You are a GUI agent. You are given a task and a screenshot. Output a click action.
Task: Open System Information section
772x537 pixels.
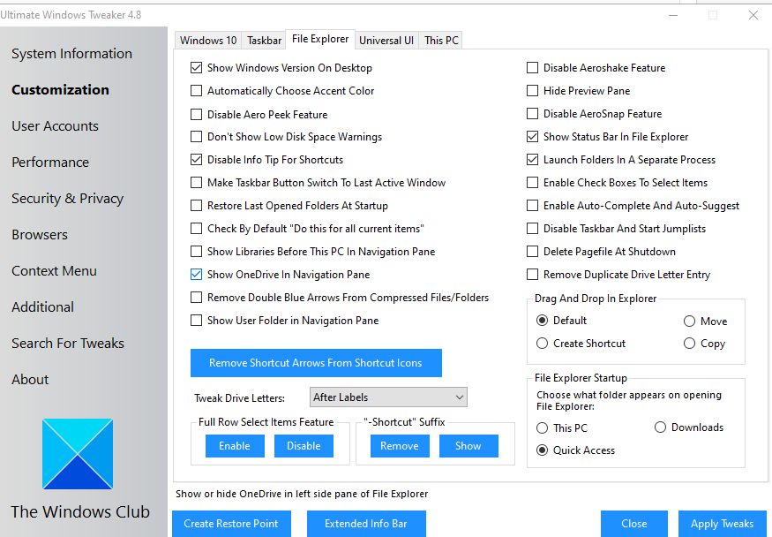[x=71, y=54]
